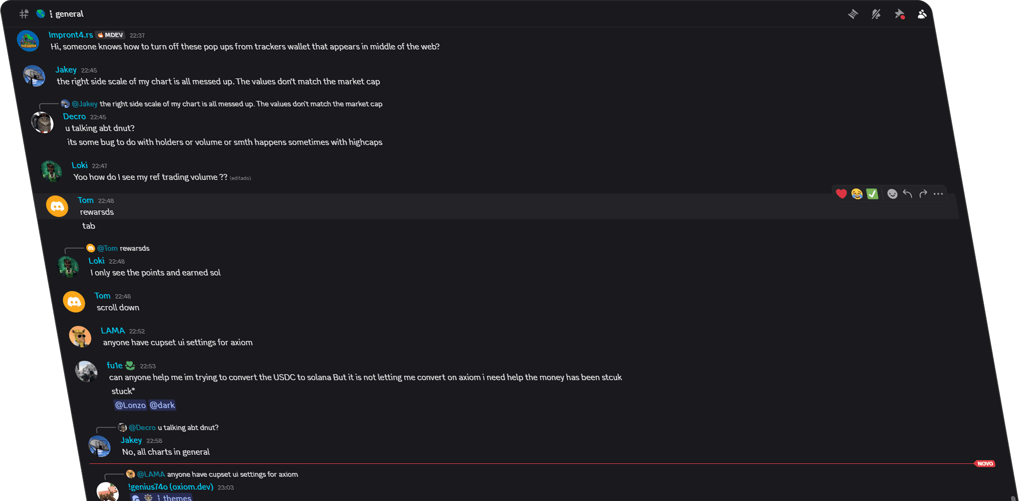
Task: Click the lmpront4.rs username
Action: coord(71,35)
